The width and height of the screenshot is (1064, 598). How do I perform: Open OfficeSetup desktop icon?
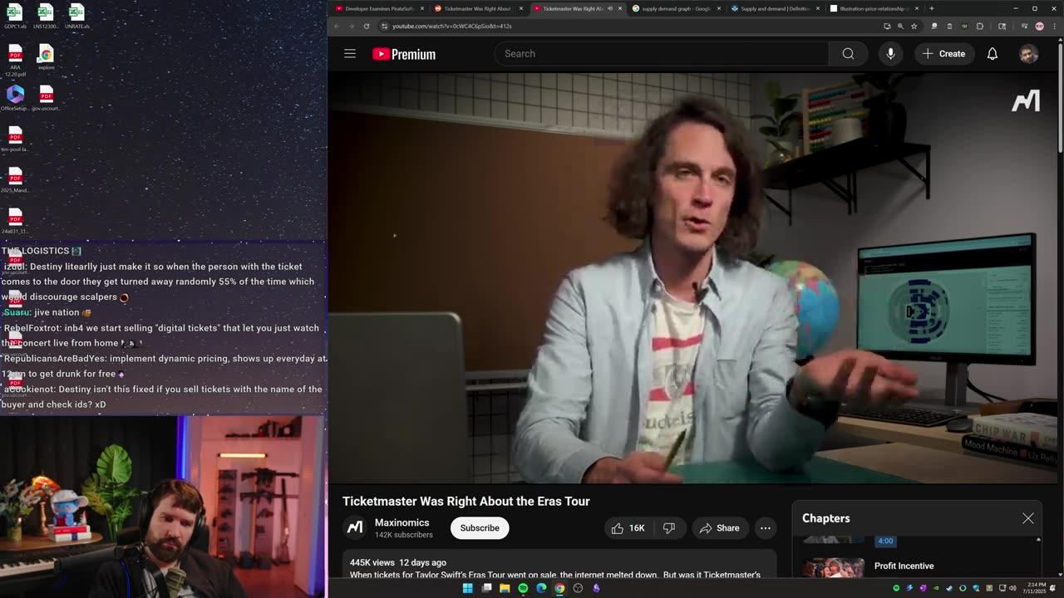coord(15,98)
